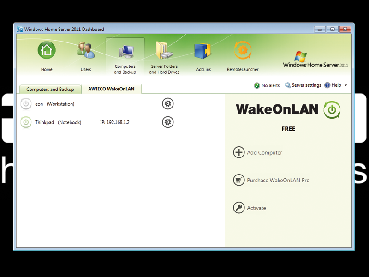
Task: Open Server Folders and Hard Drives
Action: point(164,51)
